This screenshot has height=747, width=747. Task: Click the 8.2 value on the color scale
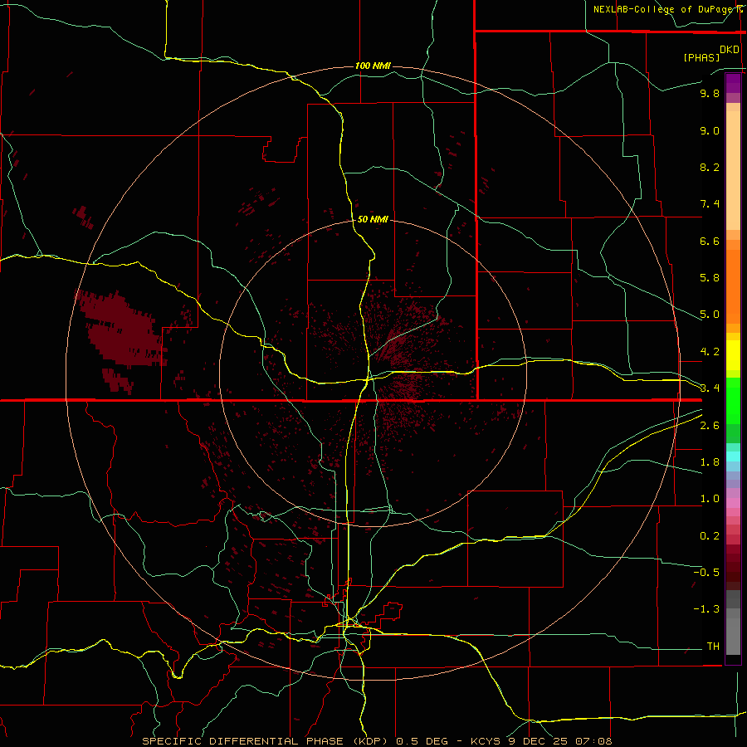710,167
